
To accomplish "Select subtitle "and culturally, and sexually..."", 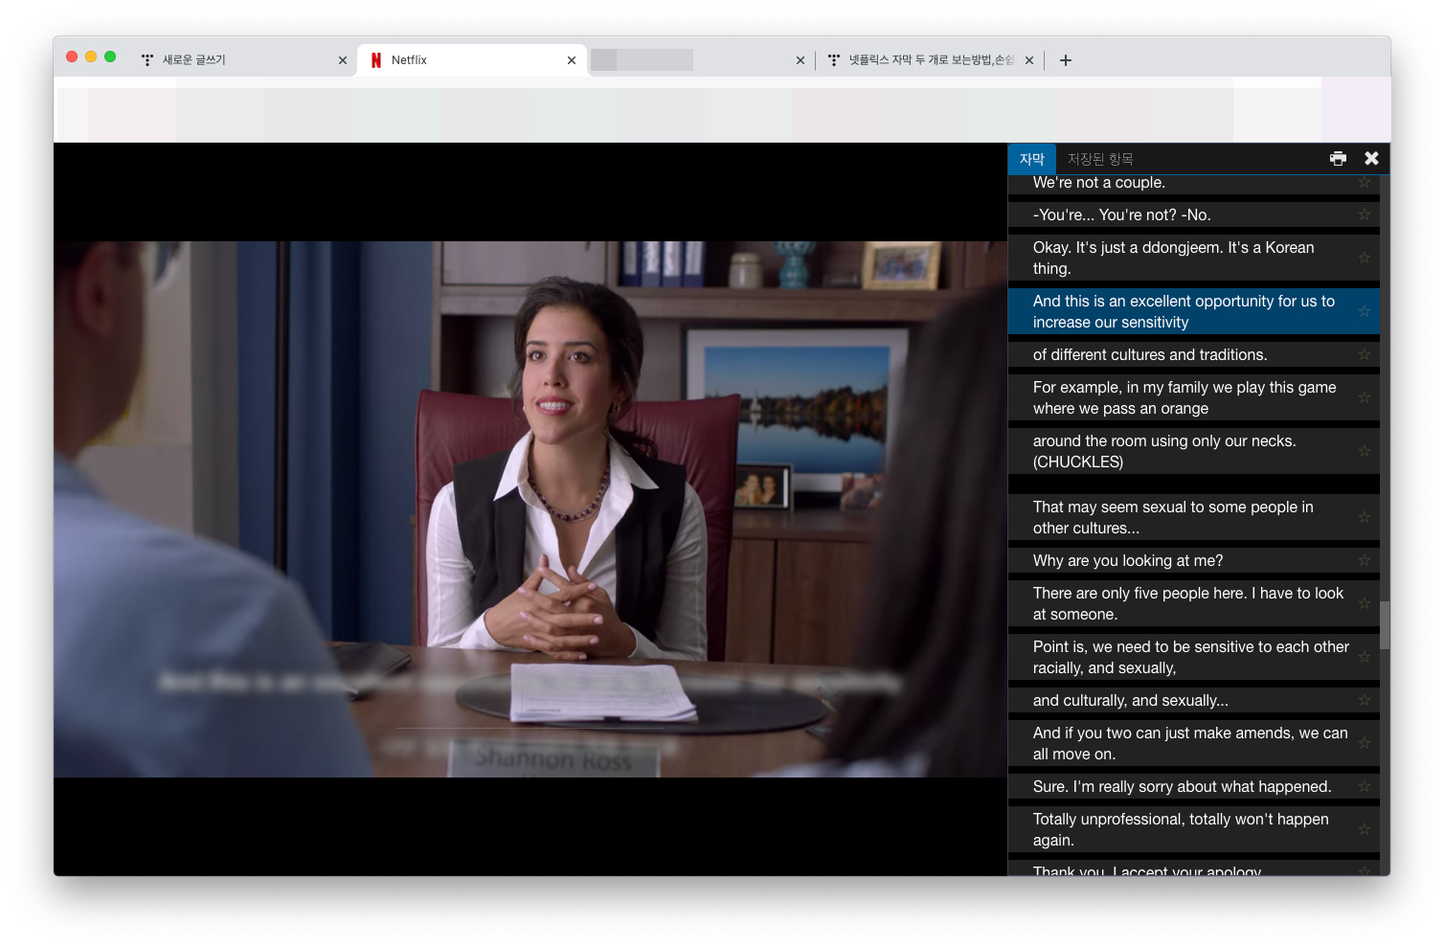I will (1193, 700).
